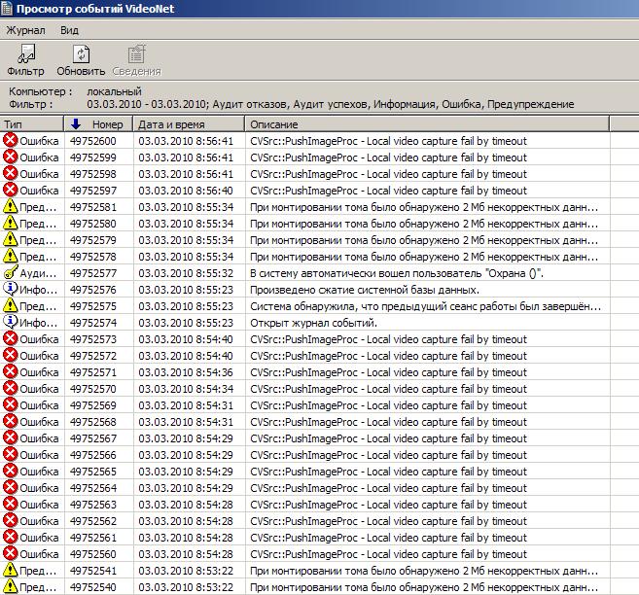639x595 pixels.
Task: Click error icon of event 49752598
Action: [x=10, y=173]
